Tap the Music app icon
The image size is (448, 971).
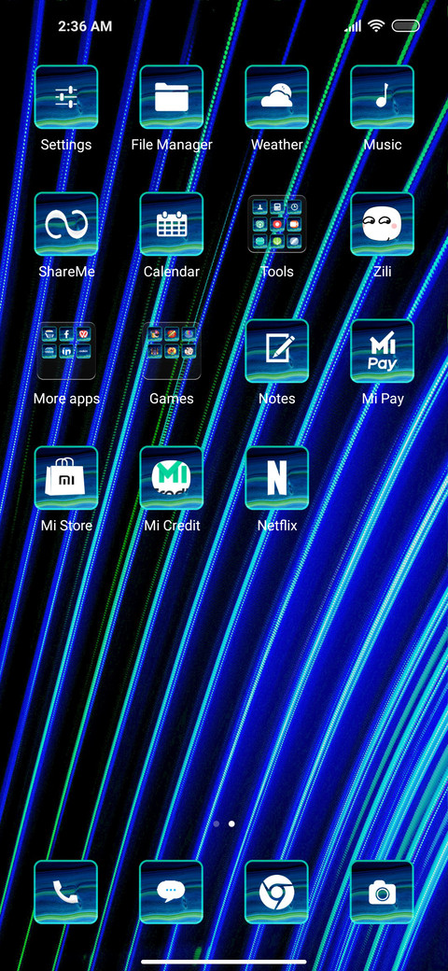[x=383, y=97]
